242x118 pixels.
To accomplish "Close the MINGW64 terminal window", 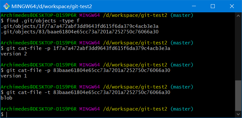I will coord(232,6).
